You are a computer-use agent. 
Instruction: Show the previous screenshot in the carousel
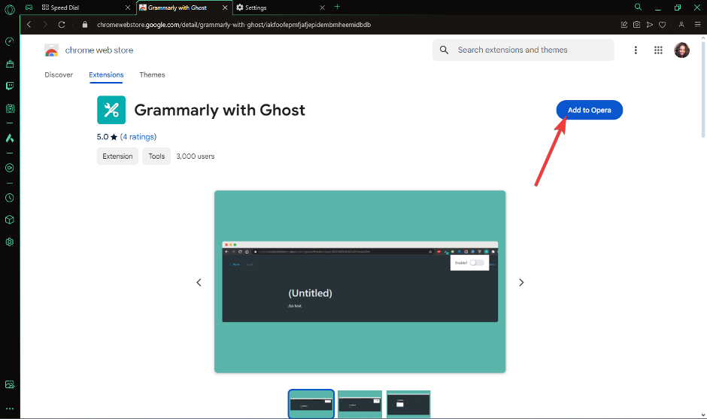point(199,282)
